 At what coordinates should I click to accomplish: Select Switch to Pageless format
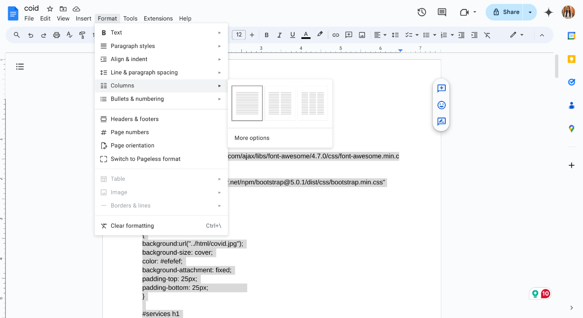click(145, 159)
